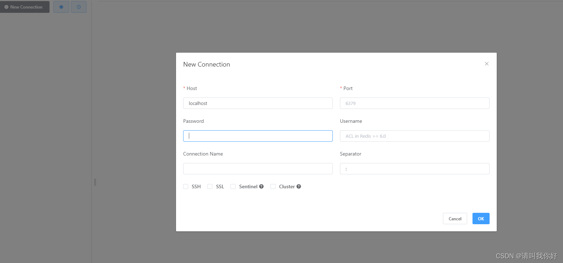563x263 pixels.
Task: Click the Host input field containing localhost
Action: 258,103
